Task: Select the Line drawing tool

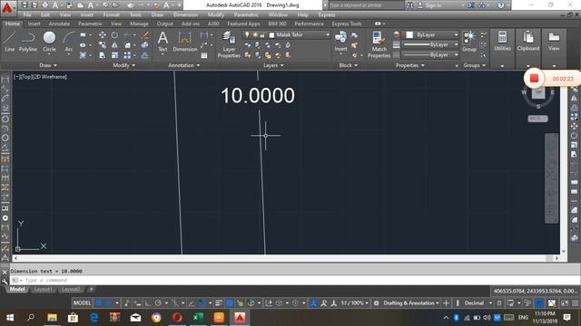Action: [10, 41]
